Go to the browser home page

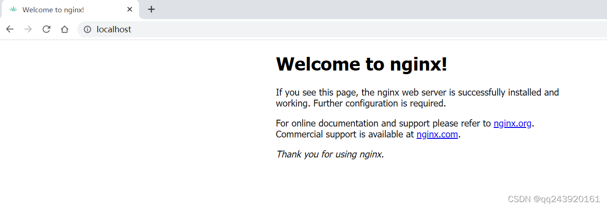(x=64, y=29)
